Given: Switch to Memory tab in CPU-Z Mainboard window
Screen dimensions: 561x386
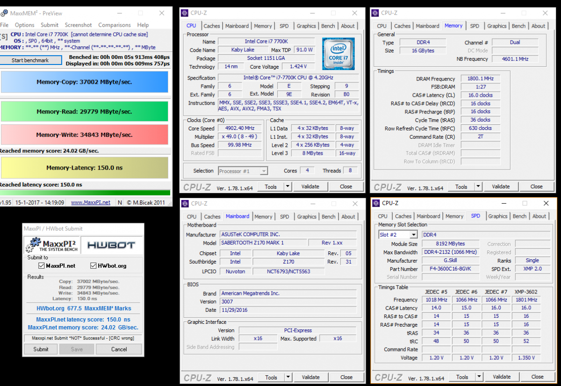Looking at the screenshot, I should (264, 217).
